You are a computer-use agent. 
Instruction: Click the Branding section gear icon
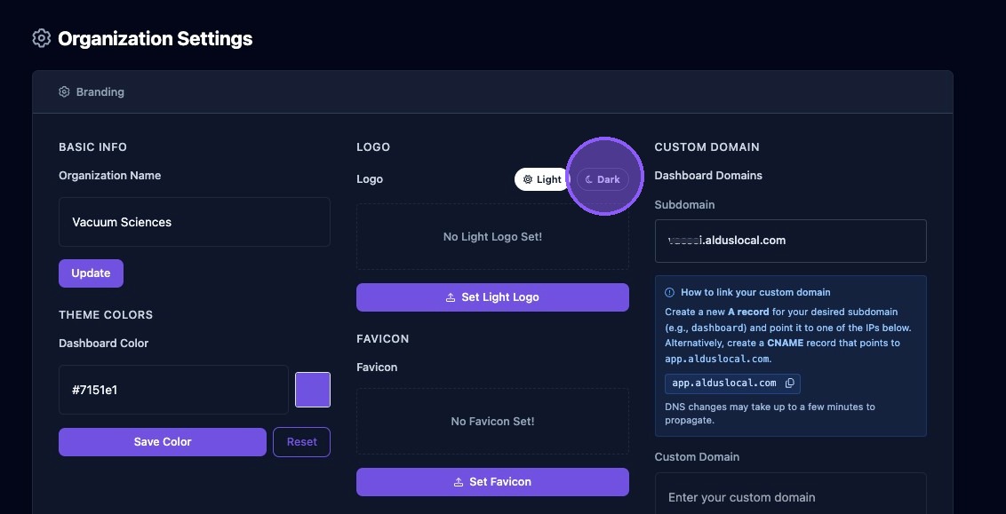pyautogui.click(x=64, y=91)
